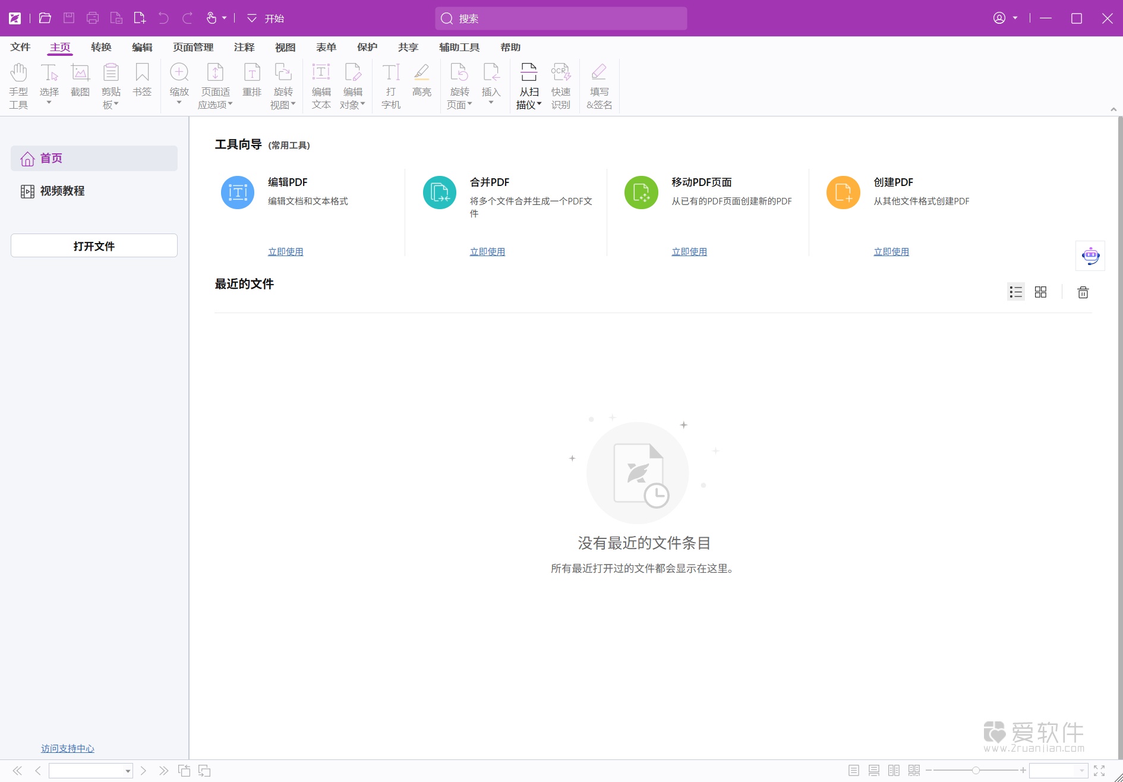
Task: Open the 访问支持中心 link
Action: pyautogui.click(x=67, y=749)
